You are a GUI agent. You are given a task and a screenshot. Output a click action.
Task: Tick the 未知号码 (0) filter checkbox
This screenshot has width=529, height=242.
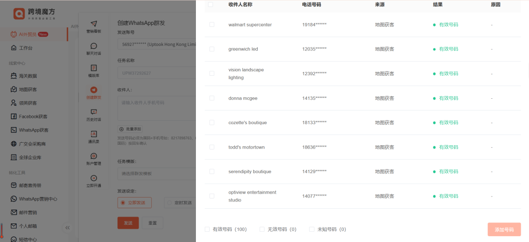point(312,229)
